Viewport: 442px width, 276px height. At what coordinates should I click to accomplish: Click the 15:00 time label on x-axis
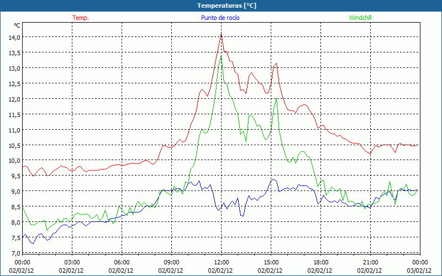coord(271,262)
